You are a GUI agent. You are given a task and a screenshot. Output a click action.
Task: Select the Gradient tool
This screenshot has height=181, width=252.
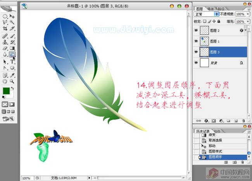click(12, 48)
